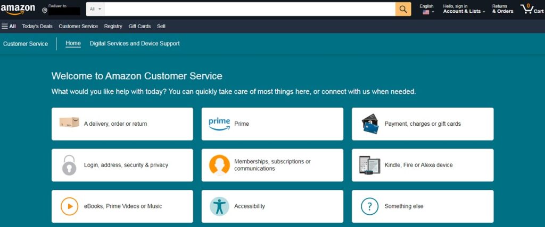
Task: Choose Payment, charges or gift cards
Action: click(423, 124)
